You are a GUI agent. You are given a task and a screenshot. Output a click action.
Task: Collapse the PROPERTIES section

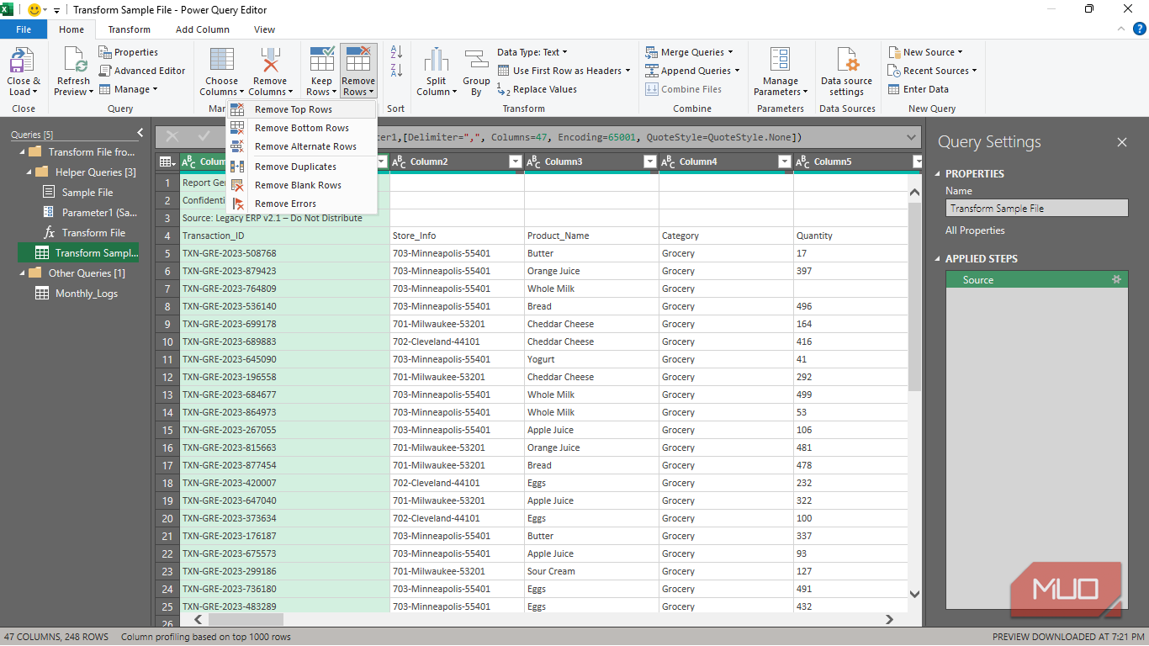coord(939,174)
